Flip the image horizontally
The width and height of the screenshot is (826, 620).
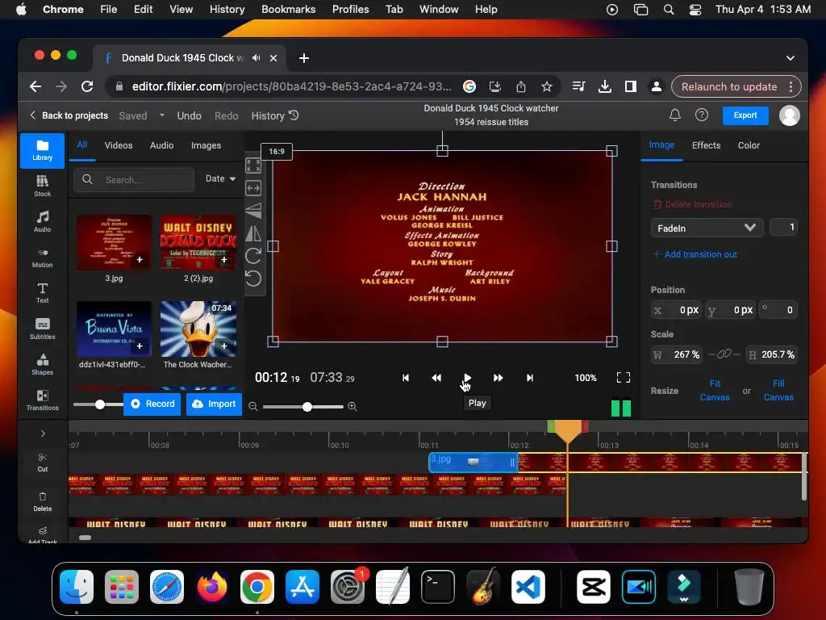tap(253, 233)
